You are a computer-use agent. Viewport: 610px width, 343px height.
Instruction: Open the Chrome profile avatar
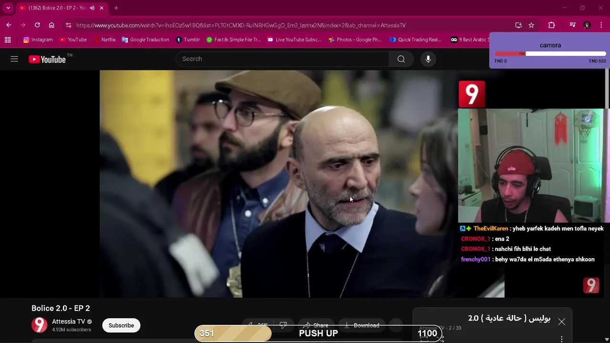point(587,25)
